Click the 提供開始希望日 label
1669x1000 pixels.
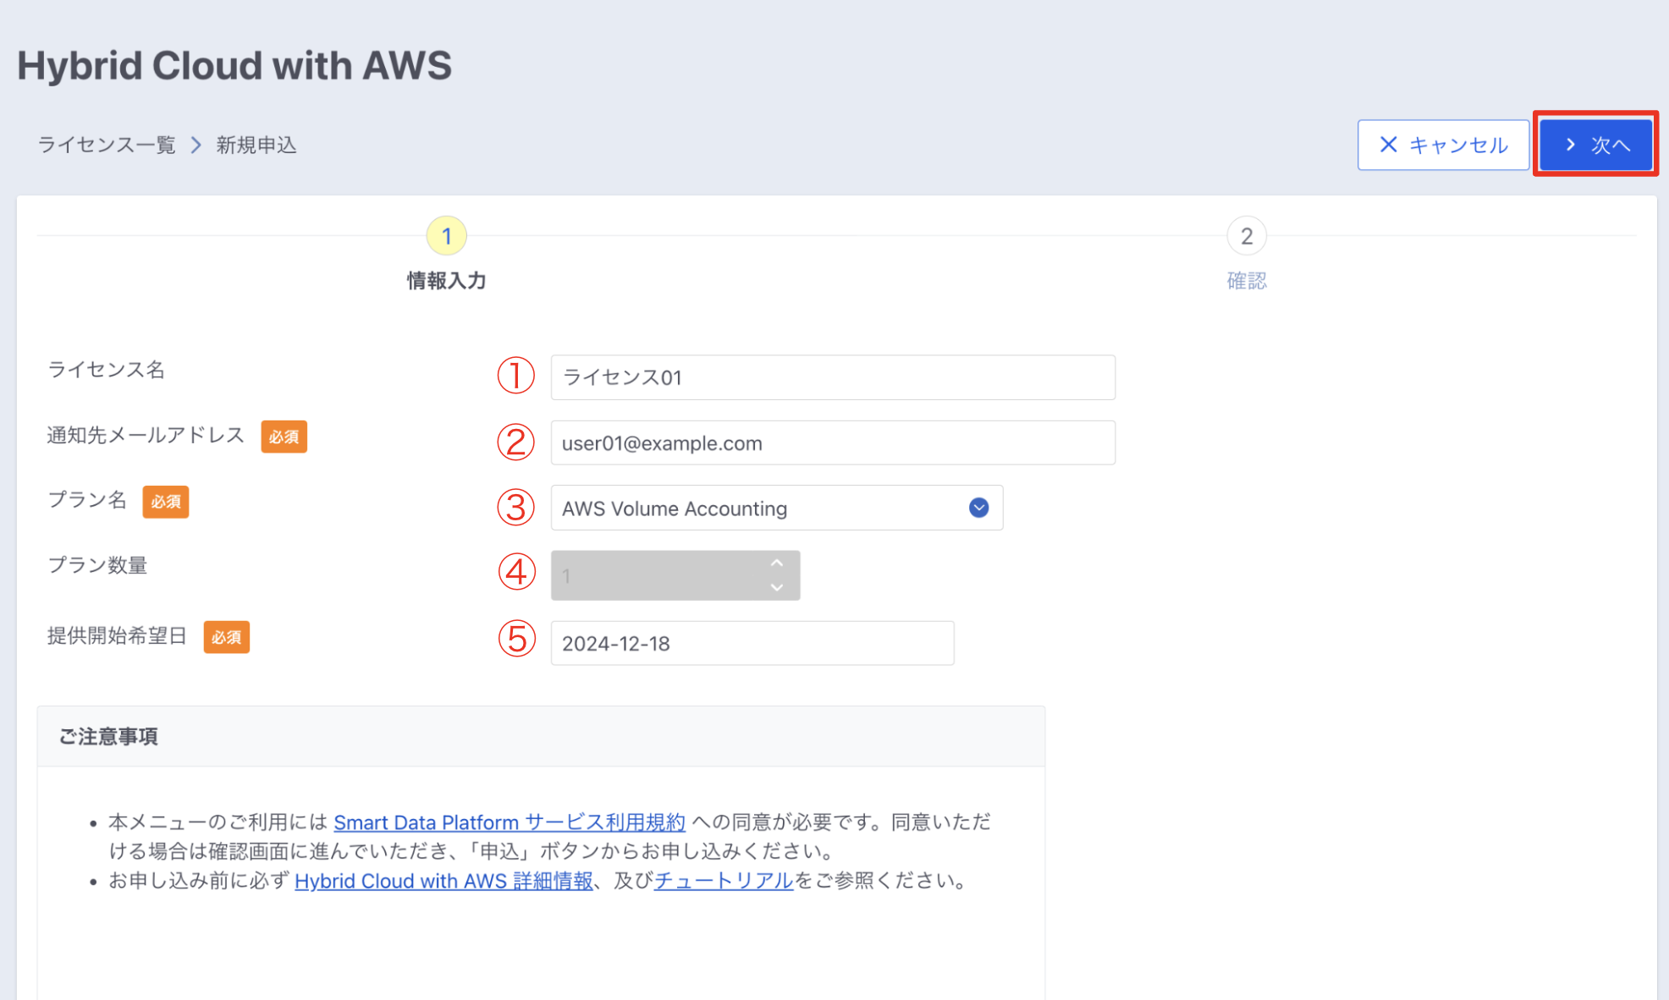(x=117, y=636)
